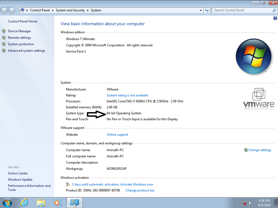Select the 'Windows 7 Ultimate' text
278x208 pixels.
pos(80,39)
